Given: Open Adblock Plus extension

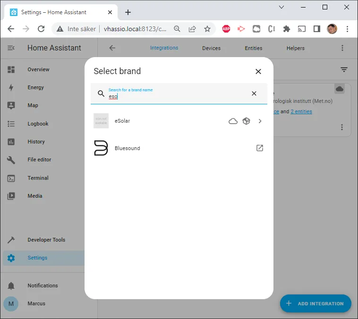Looking at the screenshot, I should (x=226, y=29).
